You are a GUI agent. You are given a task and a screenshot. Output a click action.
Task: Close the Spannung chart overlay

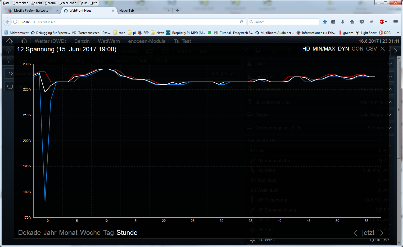tap(383, 49)
